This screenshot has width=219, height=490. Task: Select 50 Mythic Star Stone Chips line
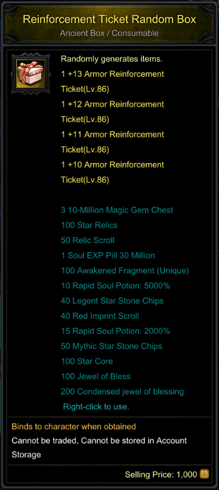coord(112,346)
